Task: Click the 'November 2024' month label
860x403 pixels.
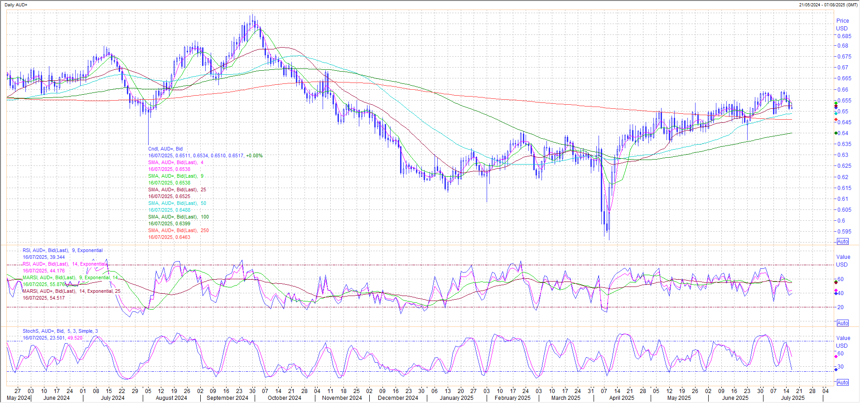Action: click(342, 398)
